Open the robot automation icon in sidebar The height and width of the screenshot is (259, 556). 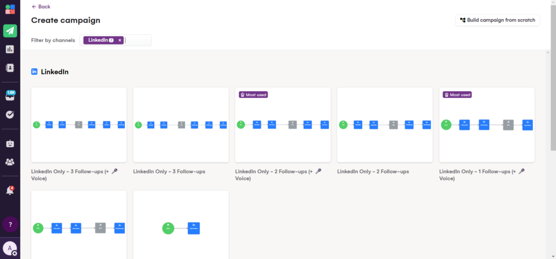click(x=10, y=144)
